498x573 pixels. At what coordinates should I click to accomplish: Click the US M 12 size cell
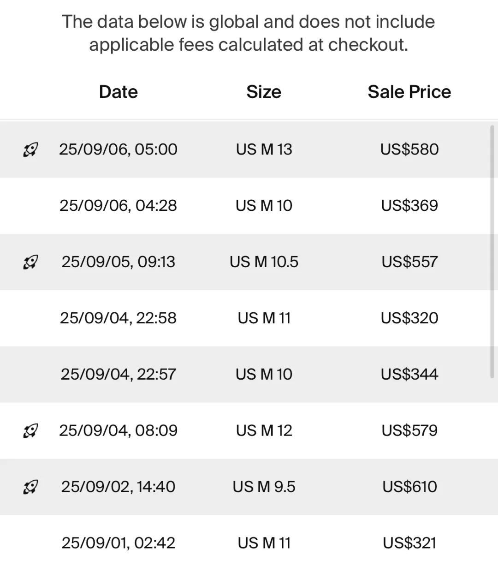(264, 431)
